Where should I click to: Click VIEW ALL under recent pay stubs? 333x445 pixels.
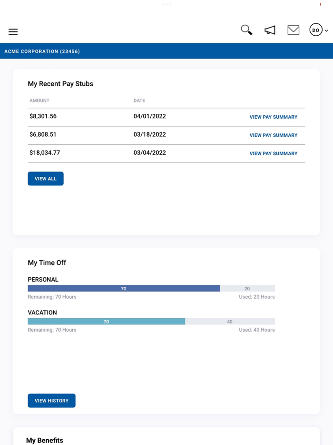(x=45, y=178)
